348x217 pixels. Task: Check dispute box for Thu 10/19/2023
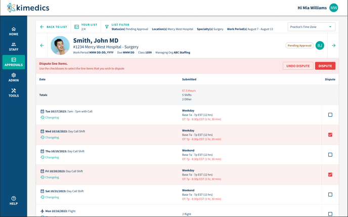330,155
